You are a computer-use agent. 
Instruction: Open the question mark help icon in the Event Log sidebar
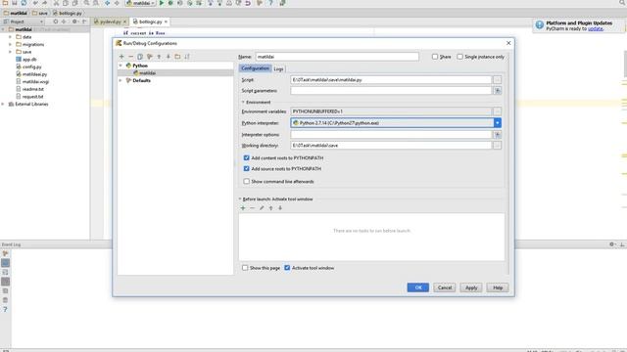[5, 309]
